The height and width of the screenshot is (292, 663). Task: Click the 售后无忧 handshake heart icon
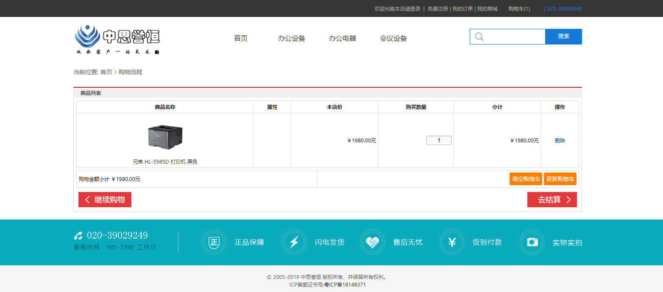point(373,242)
